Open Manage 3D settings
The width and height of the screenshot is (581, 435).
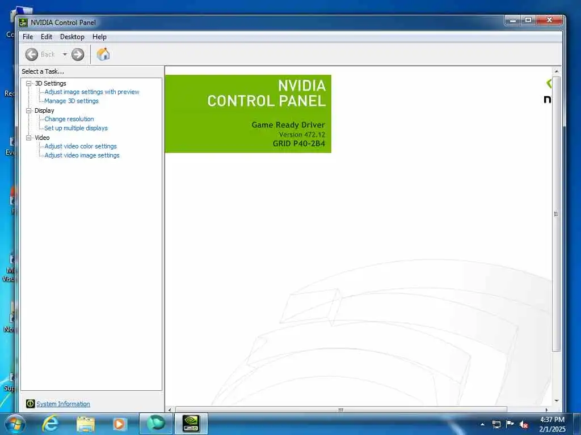[x=71, y=101]
